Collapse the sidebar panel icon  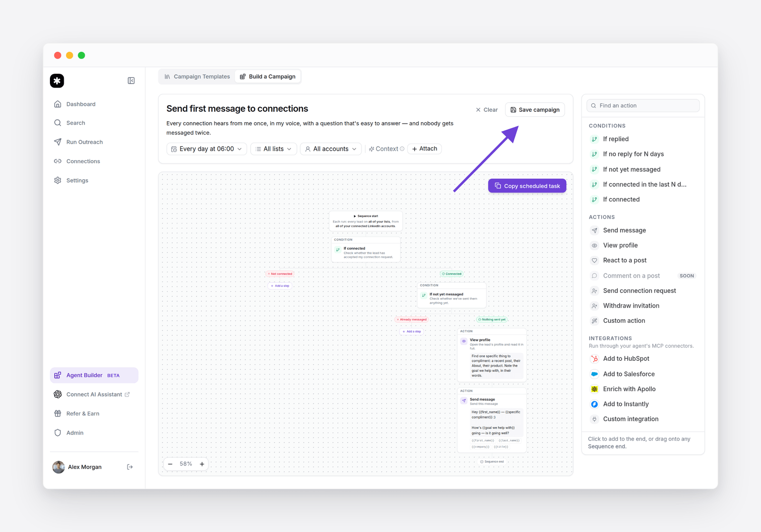131,81
